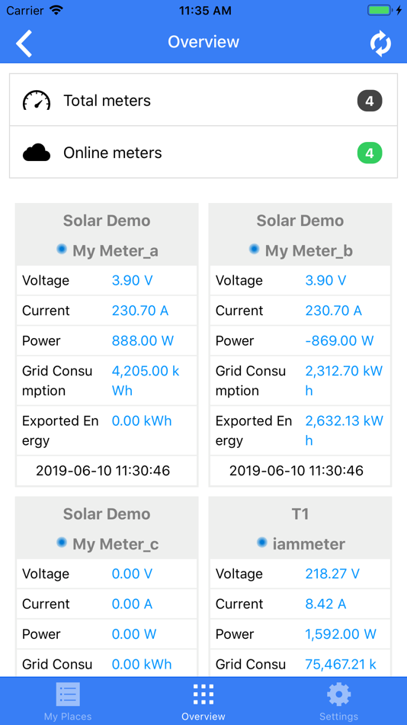This screenshot has width=407, height=725.
Task: Switch to the Settings tab
Action: (338, 701)
